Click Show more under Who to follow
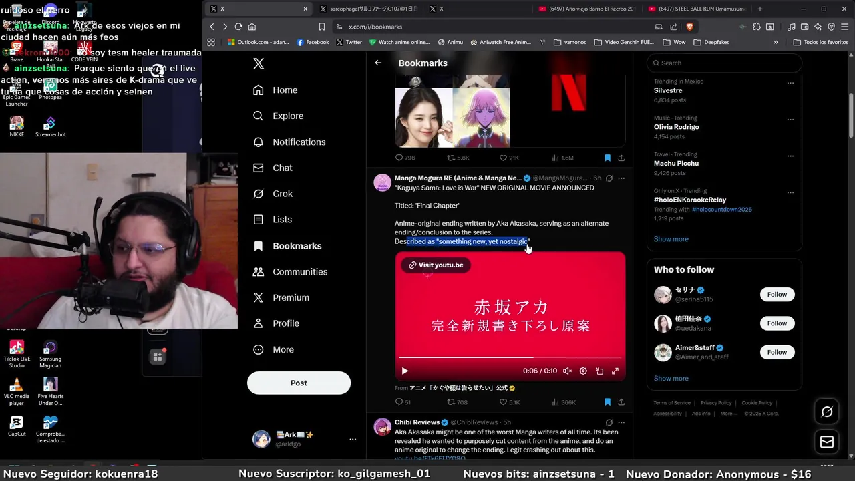Viewport: 855px width, 481px height. 671,378
